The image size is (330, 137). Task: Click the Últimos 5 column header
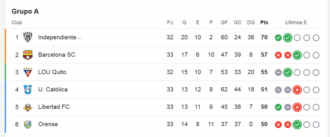tap(296, 22)
